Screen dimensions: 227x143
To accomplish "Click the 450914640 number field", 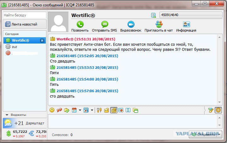I will [x=191, y=15].
